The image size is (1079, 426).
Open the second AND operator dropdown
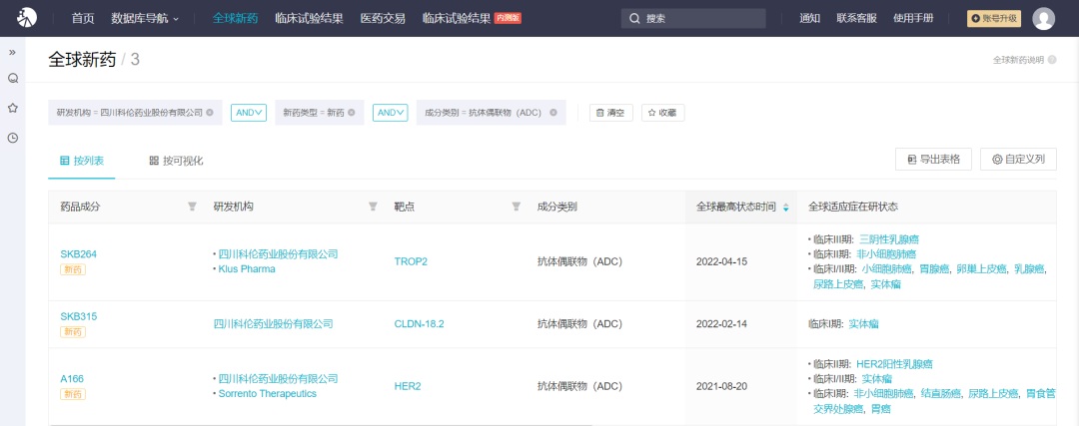(390, 113)
